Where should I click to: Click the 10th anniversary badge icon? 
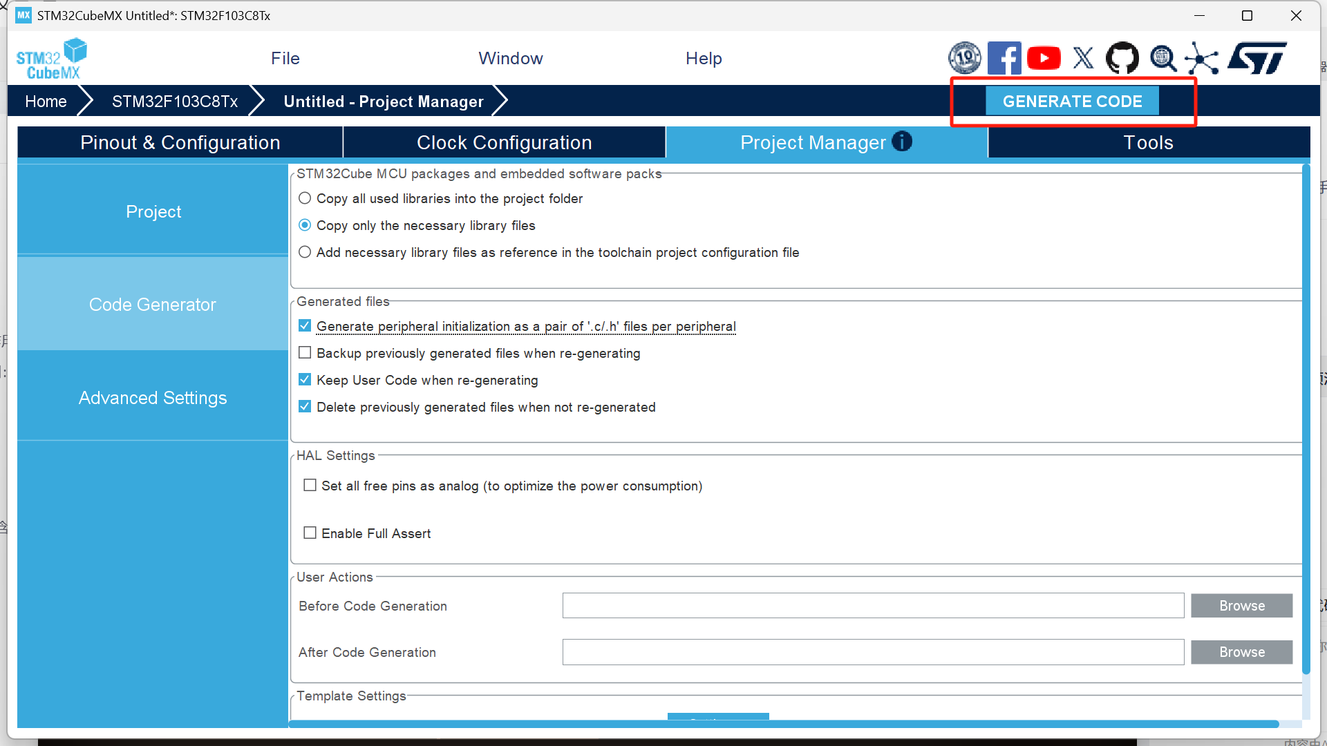(x=965, y=58)
